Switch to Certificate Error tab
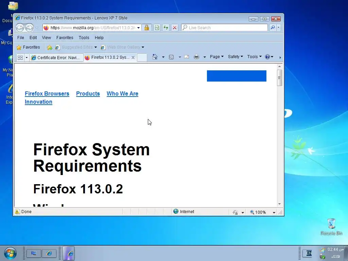This screenshot has width=348, height=261. [x=56, y=57]
